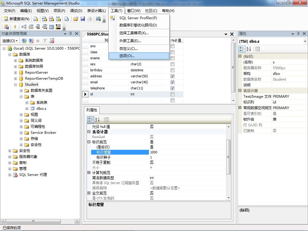
Task: Select 选项(O)... in Tools menu
Action: (139, 56)
